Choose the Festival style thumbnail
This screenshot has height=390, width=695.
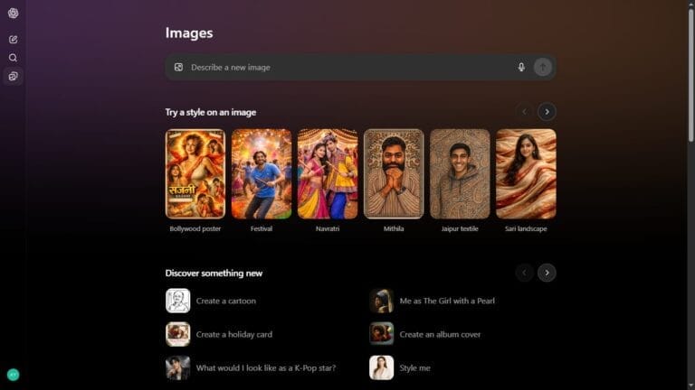coord(262,173)
